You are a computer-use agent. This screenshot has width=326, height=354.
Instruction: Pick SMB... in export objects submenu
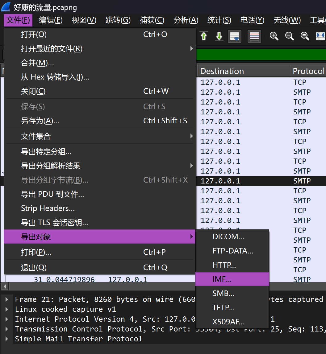232,294
